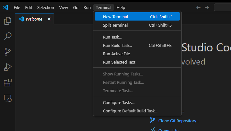Viewport: 231px width, 131px height.
Task: Close the Welcome tab
Action: (x=49, y=19)
